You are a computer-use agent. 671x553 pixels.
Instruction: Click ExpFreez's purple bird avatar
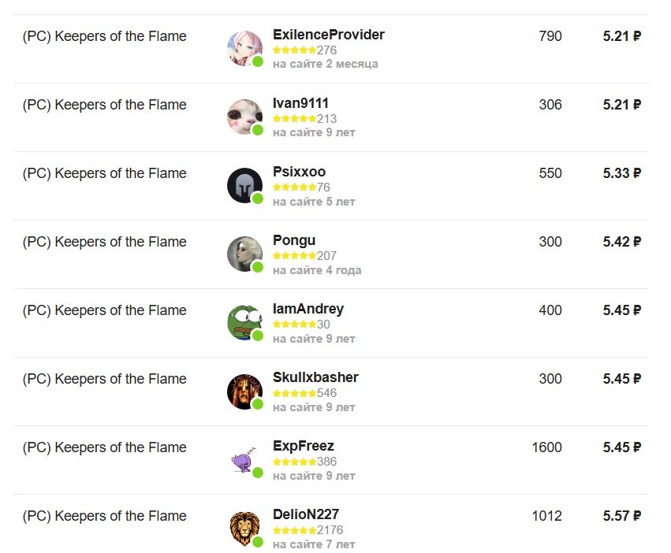(x=244, y=460)
